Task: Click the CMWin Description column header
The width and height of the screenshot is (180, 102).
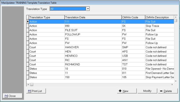Action: [x=159, y=17]
